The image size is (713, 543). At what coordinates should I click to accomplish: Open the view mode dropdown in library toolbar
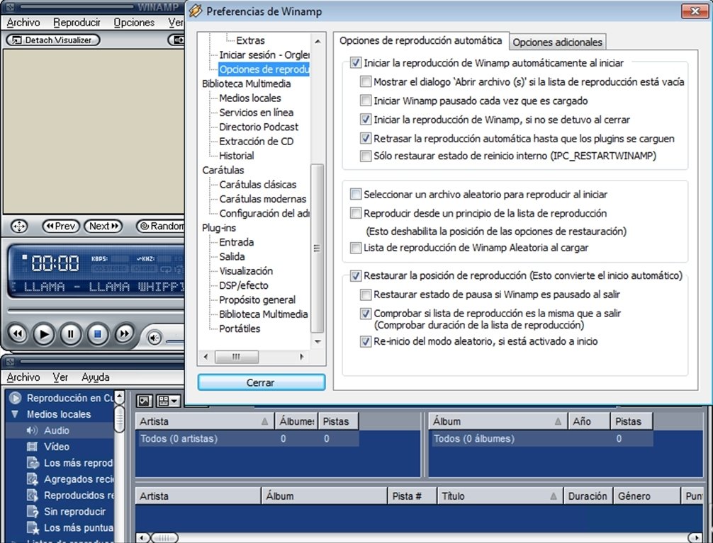(x=169, y=401)
